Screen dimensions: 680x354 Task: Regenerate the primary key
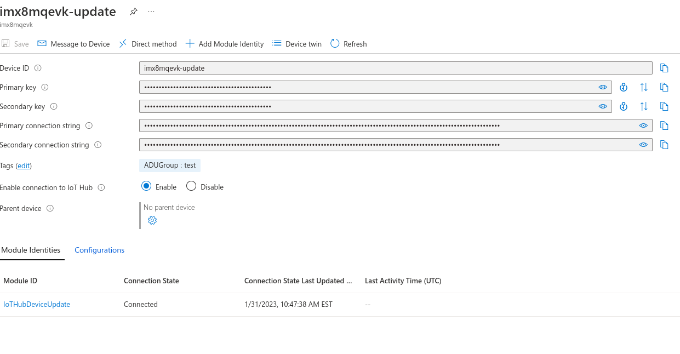[624, 87]
